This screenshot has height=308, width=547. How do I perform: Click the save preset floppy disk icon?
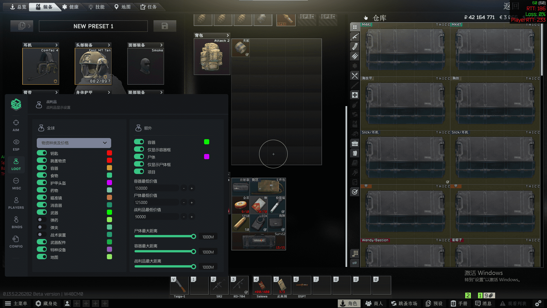coord(164,26)
